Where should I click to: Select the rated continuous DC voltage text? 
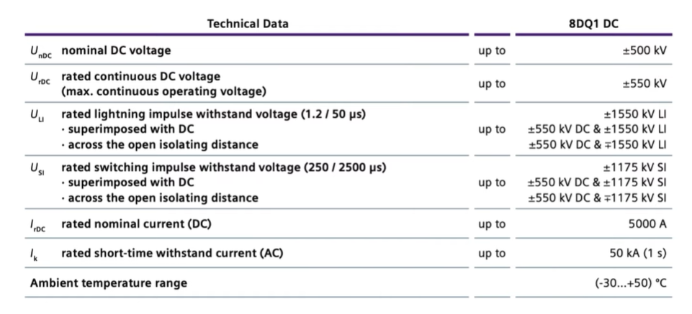pyautogui.click(x=141, y=76)
